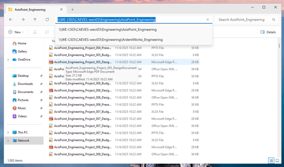Open Home in the navigation pane
This screenshot has height=167, width=284.
(22, 43)
